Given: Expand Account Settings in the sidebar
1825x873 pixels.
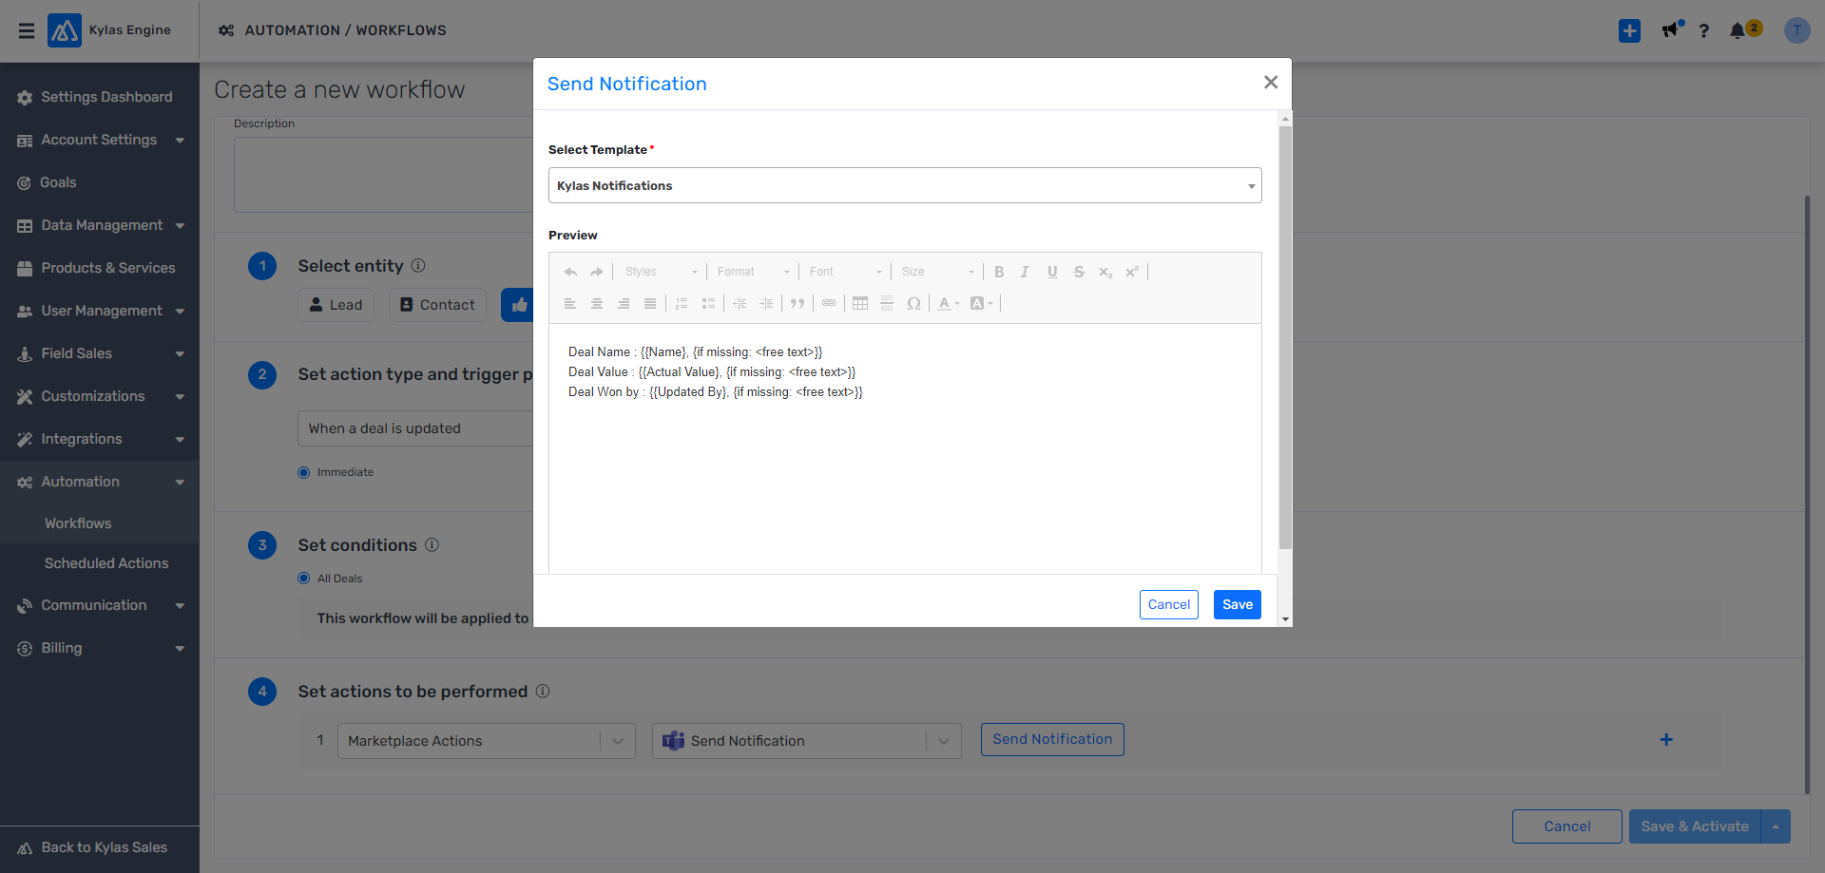Looking at the screenshot, I should [100, 140].
